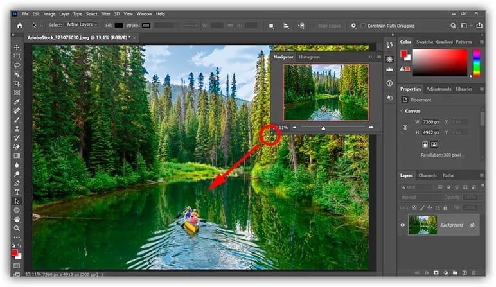
Task: Select the Path Selection tool in toolbar
Action: click(17, 202)
